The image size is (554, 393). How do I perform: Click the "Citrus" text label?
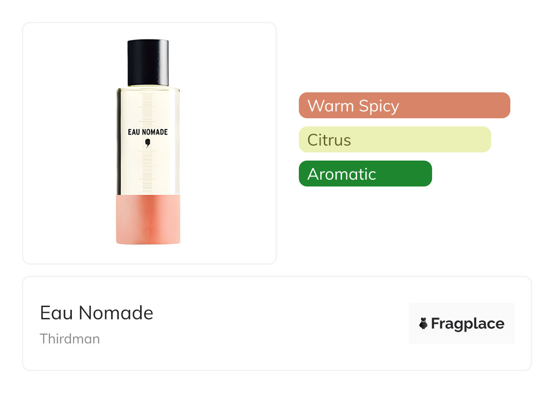pos(329,140)
